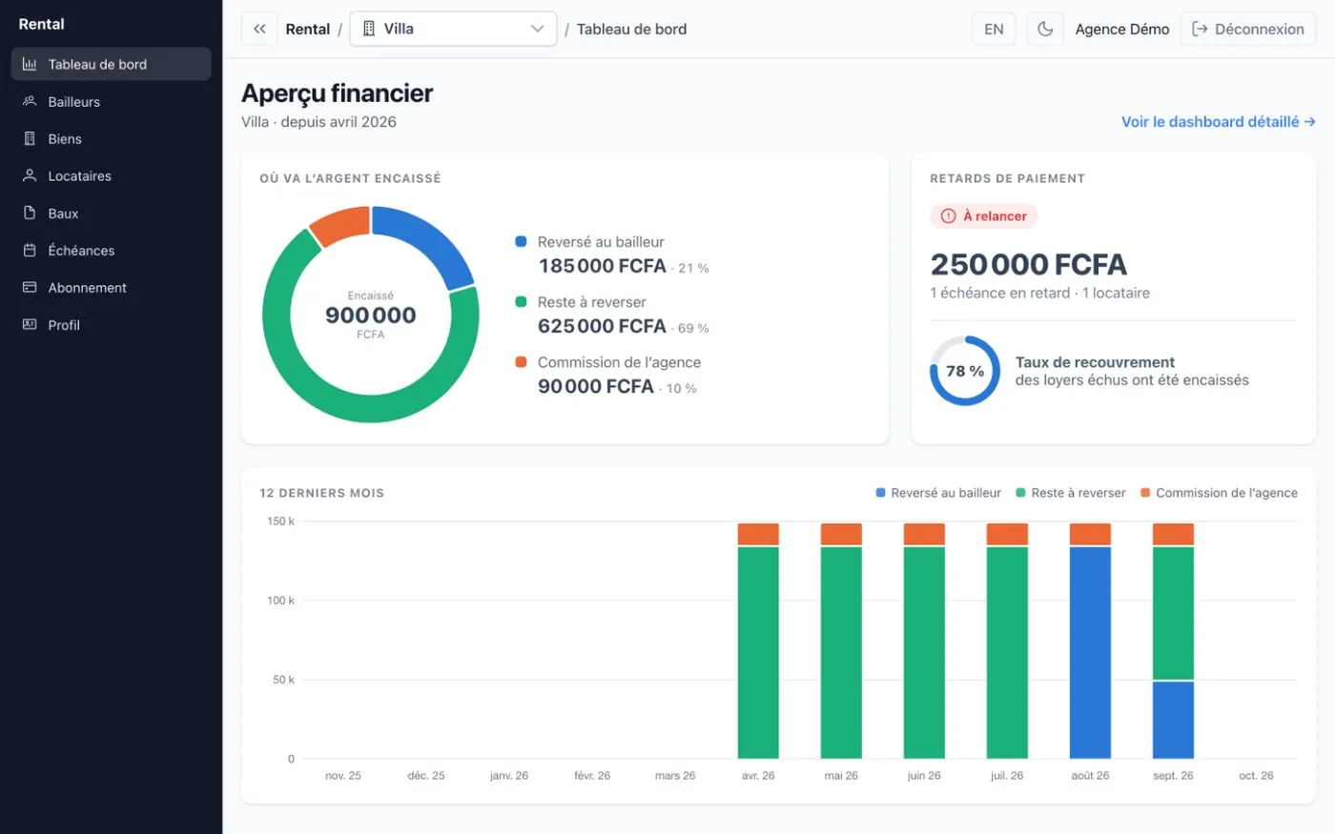The height and width of the screenshot is (834, 1335).
Task: Click the building icon in Villa selector
Action: coord(370,29)
